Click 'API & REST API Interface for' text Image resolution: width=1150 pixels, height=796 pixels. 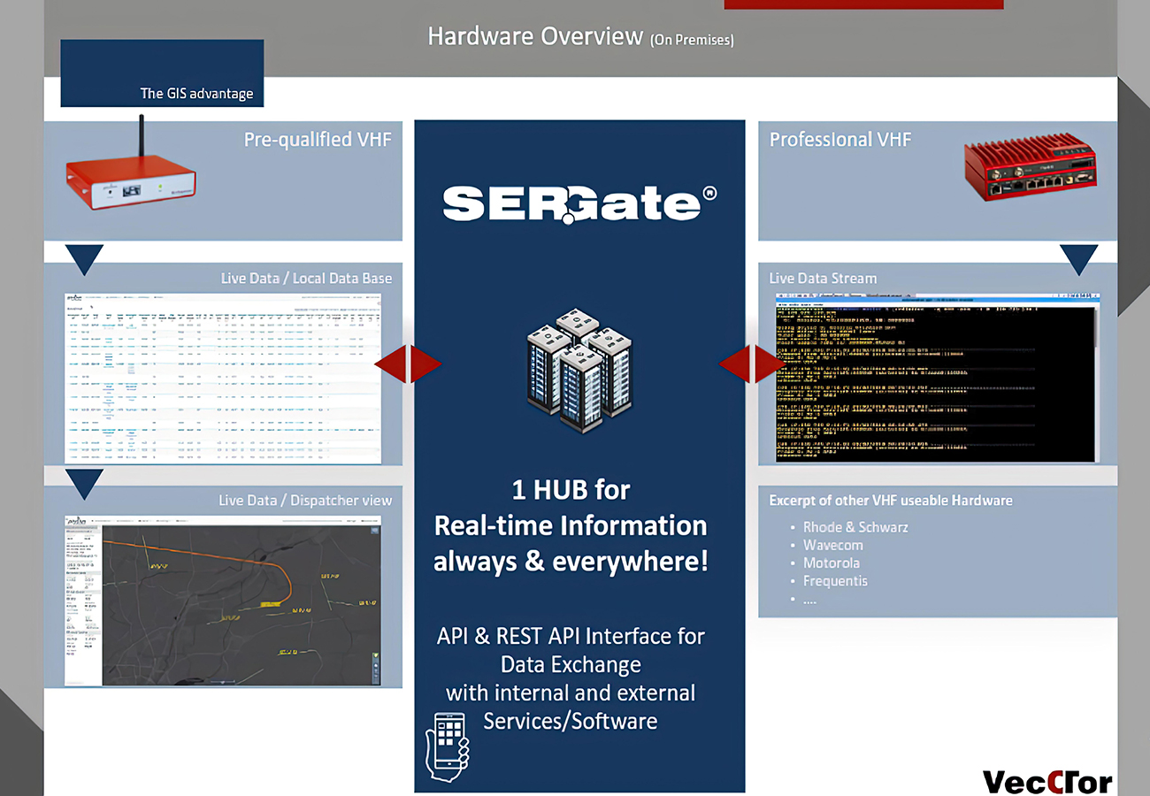click(x=571, y=635)
